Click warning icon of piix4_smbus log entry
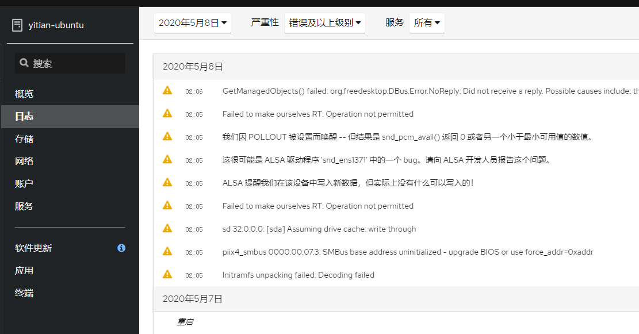The height and width of the screenshot is (334, 639). pos(167,251)
